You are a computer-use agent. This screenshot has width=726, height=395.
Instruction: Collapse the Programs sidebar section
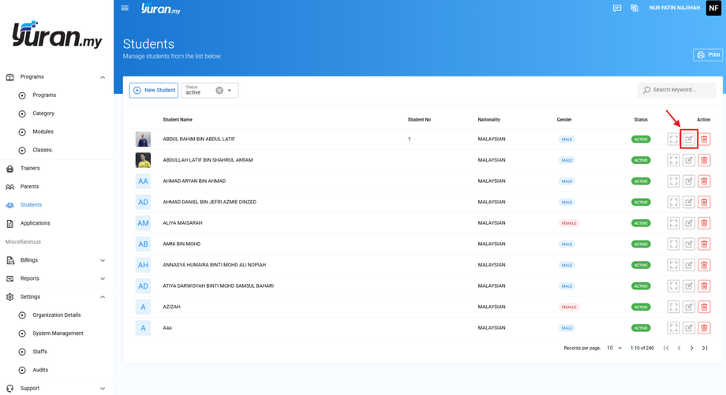[103, 77]
